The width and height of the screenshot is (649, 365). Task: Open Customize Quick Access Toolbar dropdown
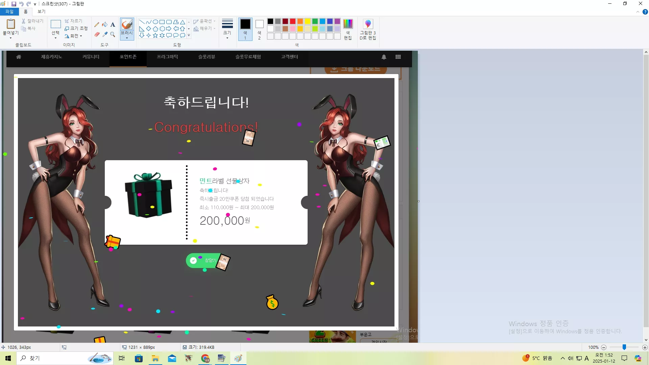point(35,4)
